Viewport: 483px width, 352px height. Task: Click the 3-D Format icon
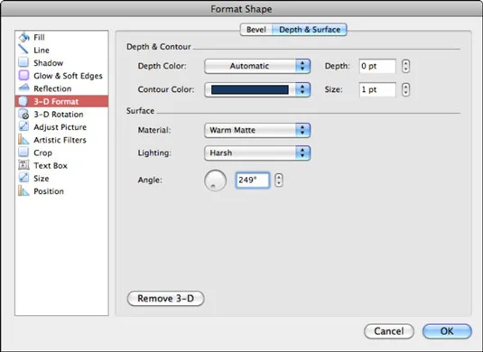(x=23, y=101)
